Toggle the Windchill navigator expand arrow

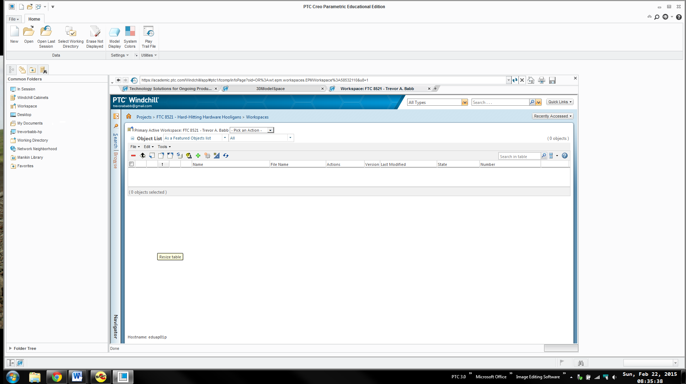[x=116, y=116]
